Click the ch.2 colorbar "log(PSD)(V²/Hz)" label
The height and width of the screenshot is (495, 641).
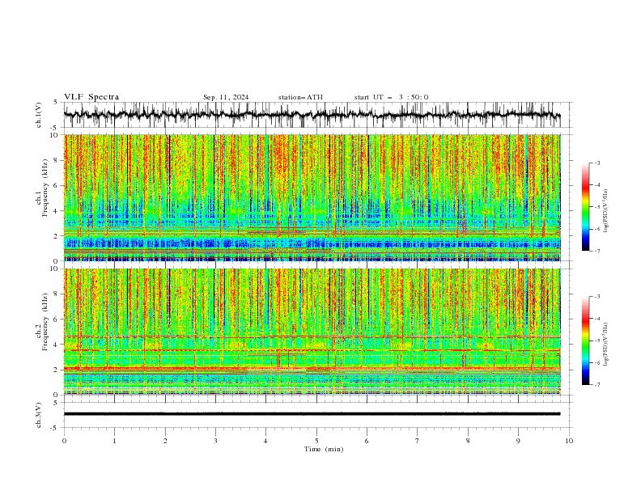pos(606,344)
